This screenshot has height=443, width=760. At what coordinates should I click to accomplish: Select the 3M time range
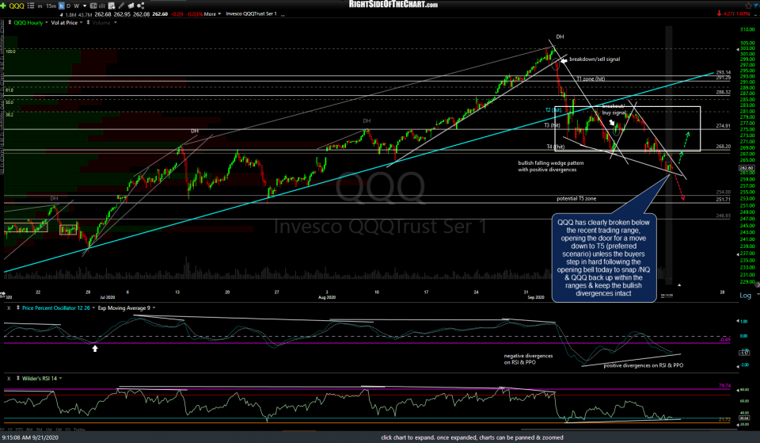coord(40,430)
